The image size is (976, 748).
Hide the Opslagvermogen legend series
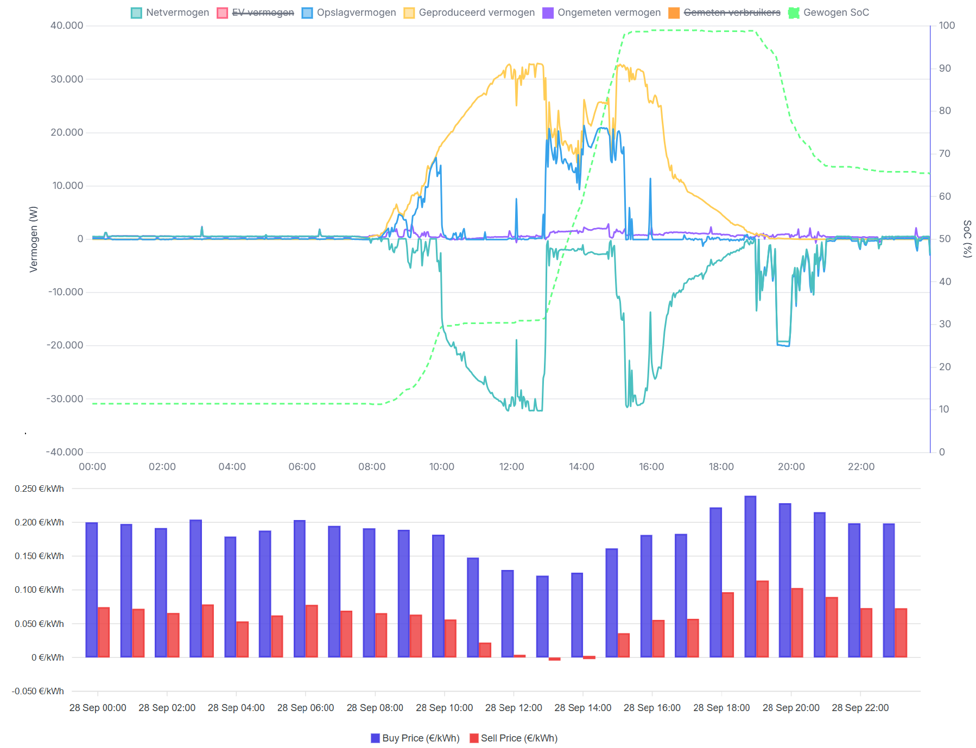349,12
